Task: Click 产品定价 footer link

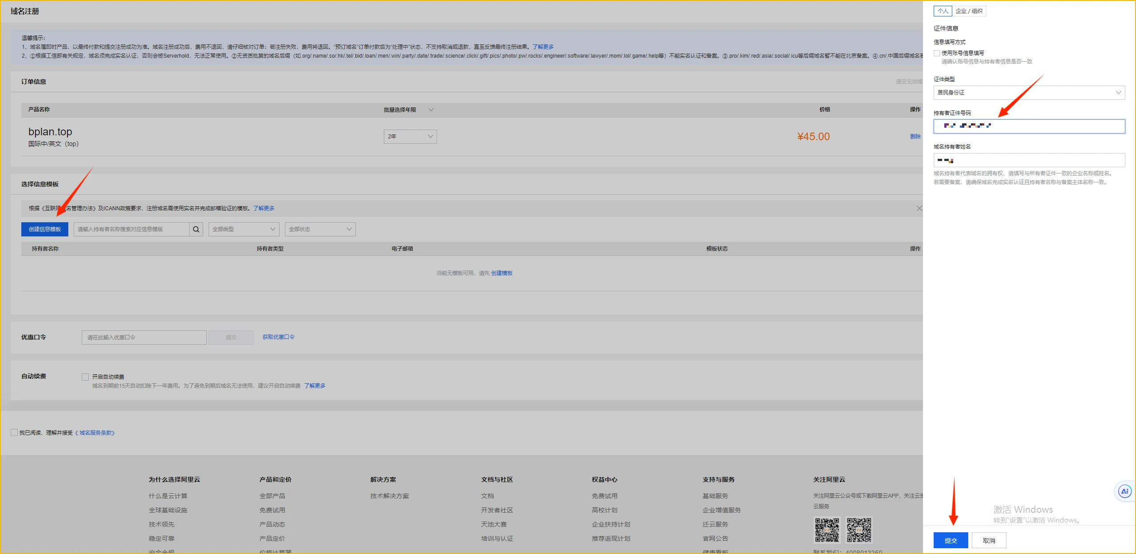Action: (x=272, y=538)
